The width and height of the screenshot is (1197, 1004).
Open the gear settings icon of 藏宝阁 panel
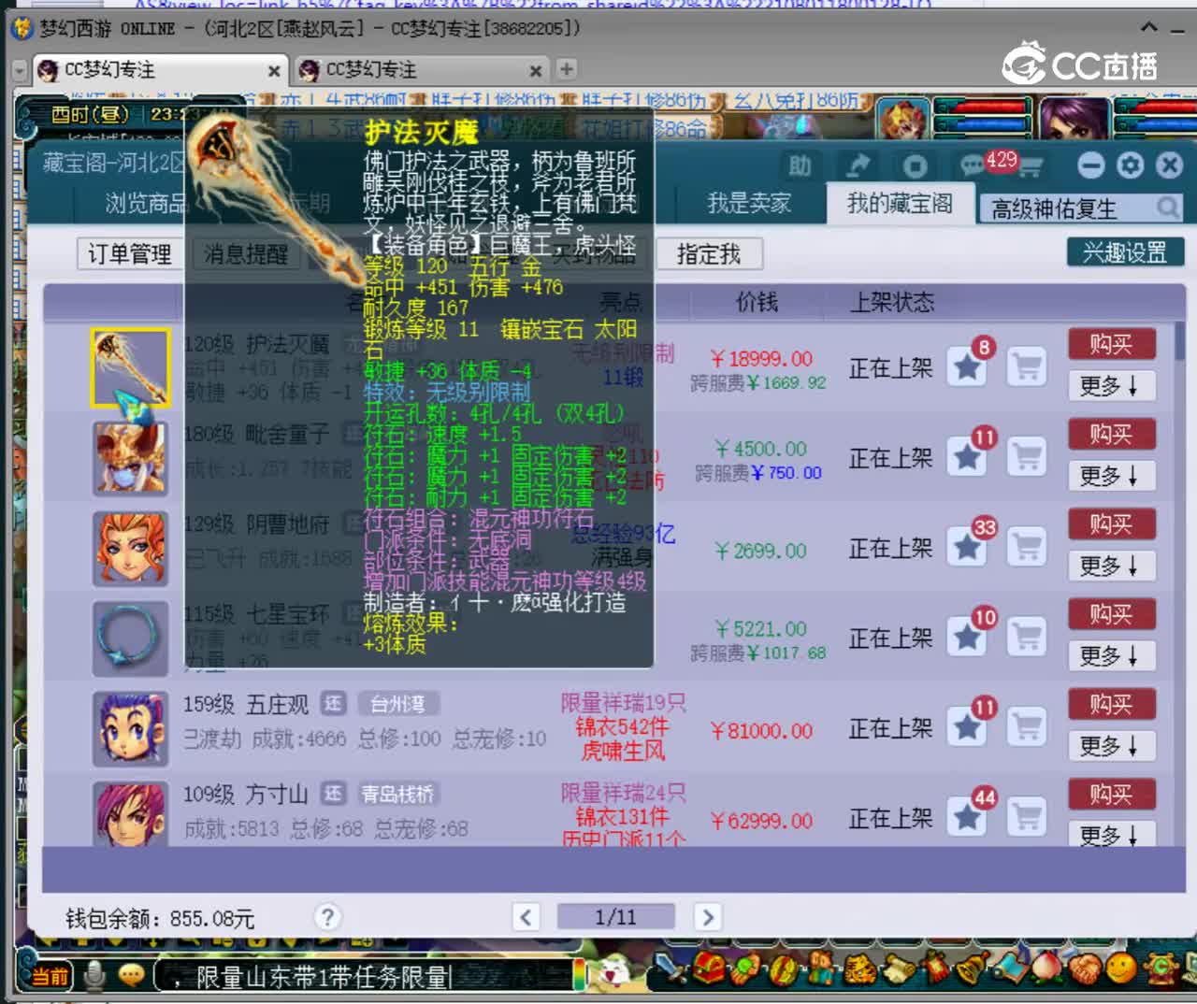tap(1130, 165)
